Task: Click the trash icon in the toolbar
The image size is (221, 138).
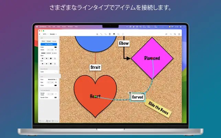Action: [110, 34]
